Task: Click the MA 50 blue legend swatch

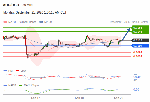Action: pyautogui.click(x=41, y=22)
